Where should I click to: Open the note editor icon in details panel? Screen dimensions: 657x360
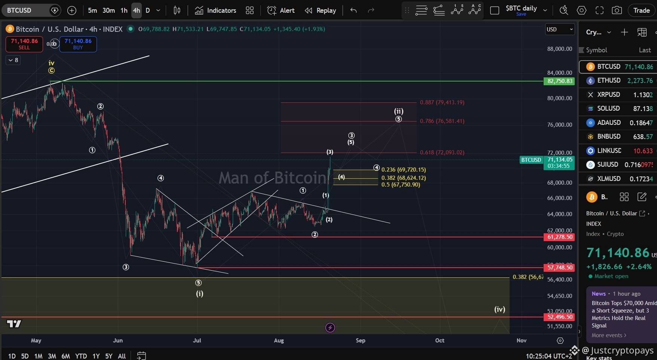[642, 197]
